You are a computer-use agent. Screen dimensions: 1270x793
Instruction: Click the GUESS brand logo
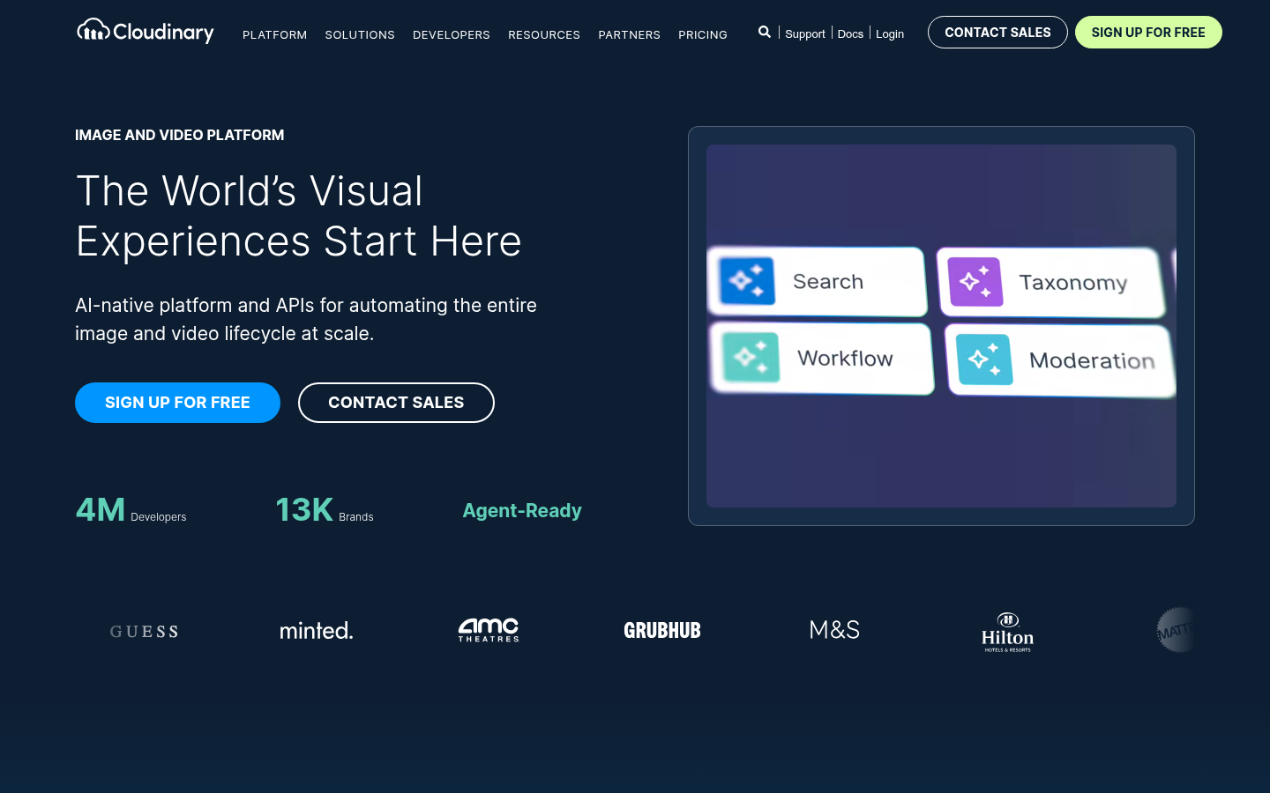tap(144, 631)
